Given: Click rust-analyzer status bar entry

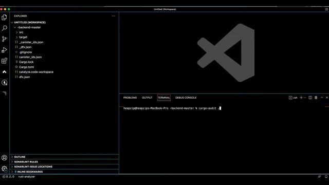Looking at the screenshot, I should 27,177.
